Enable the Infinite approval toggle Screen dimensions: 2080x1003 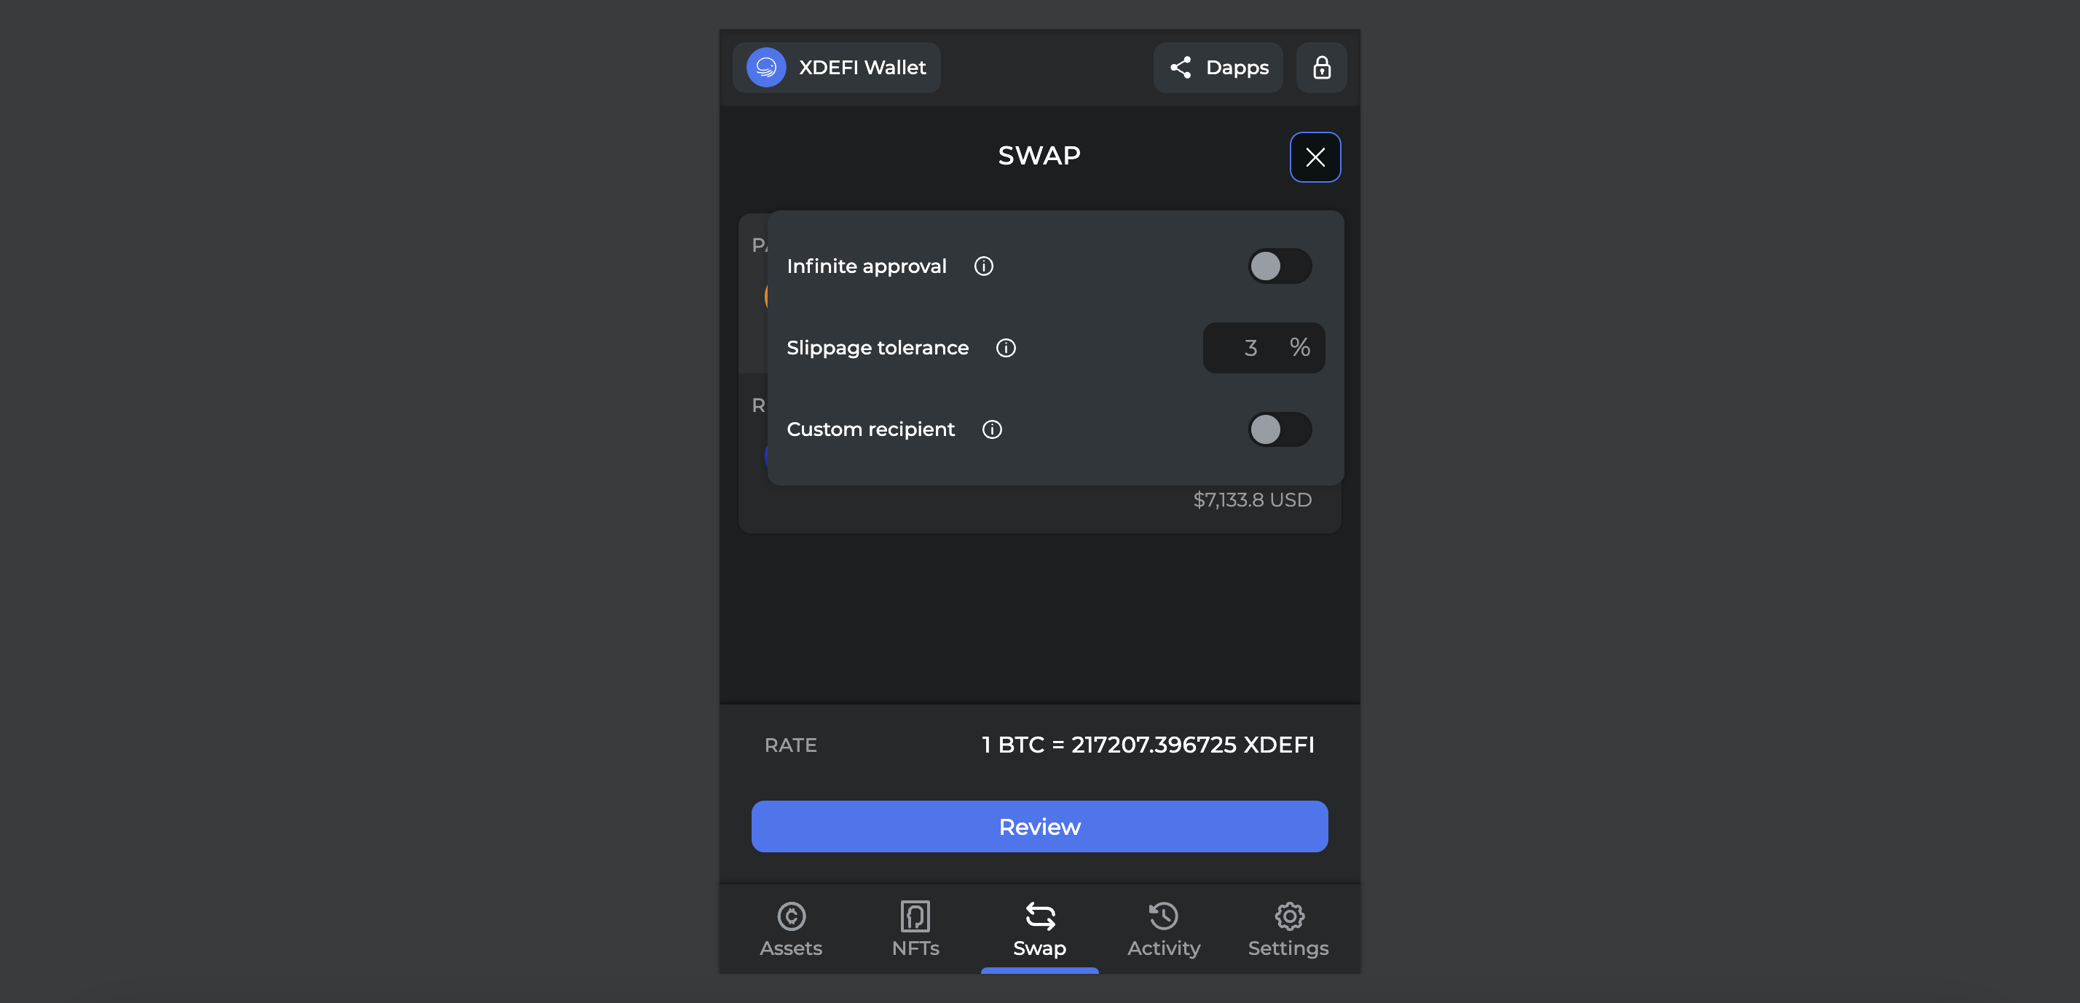(1279, 266)
